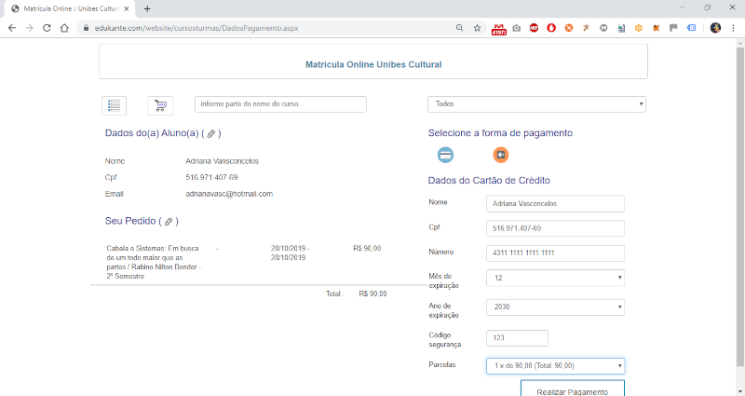Click the student name Adriana Vansconcelos text

click(x=222, y=161)
